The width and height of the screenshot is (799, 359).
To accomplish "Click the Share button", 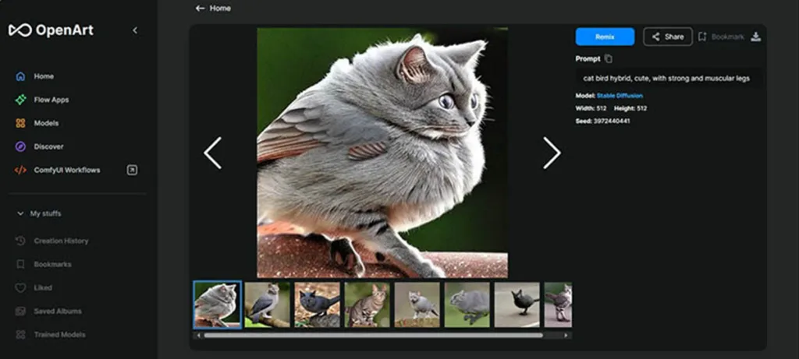I will point(668,37).
